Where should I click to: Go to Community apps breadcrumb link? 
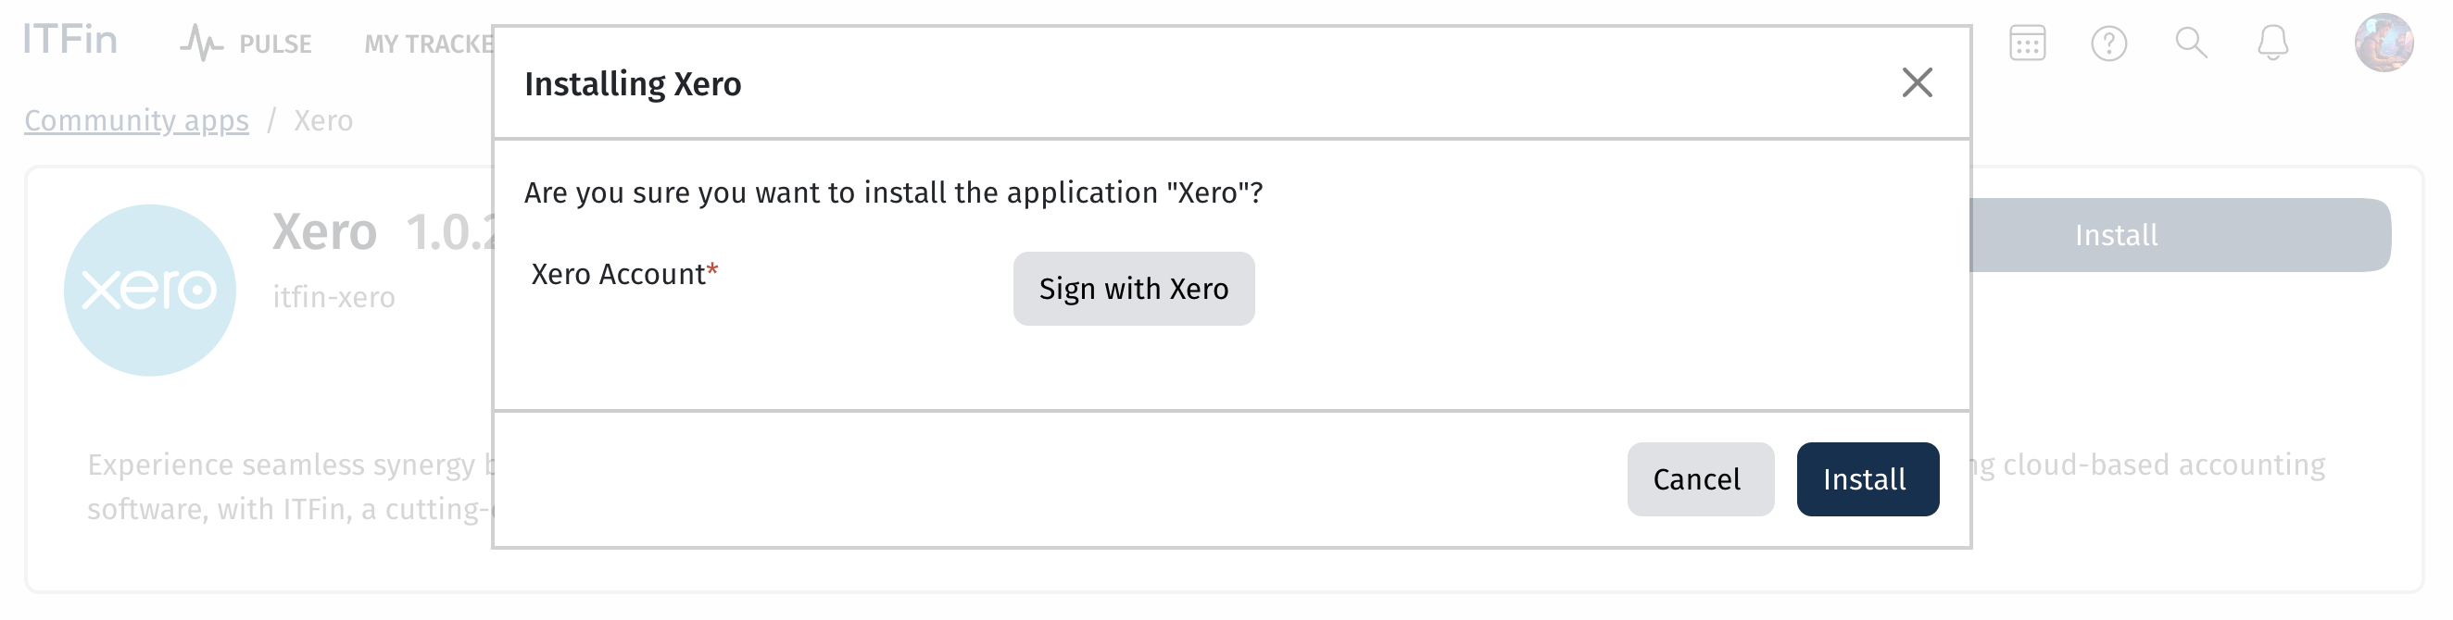tap(136, 121)
